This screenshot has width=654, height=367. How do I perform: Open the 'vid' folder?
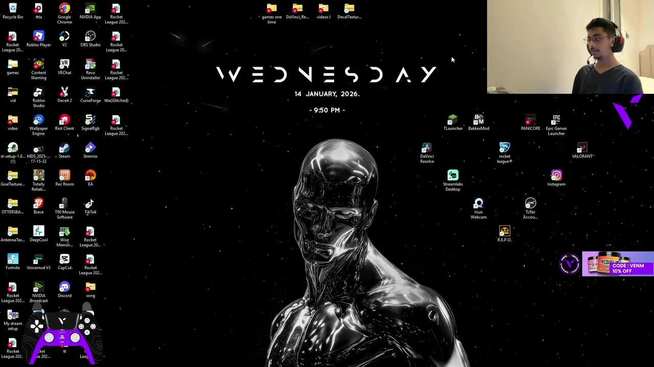tap(13, 95)
